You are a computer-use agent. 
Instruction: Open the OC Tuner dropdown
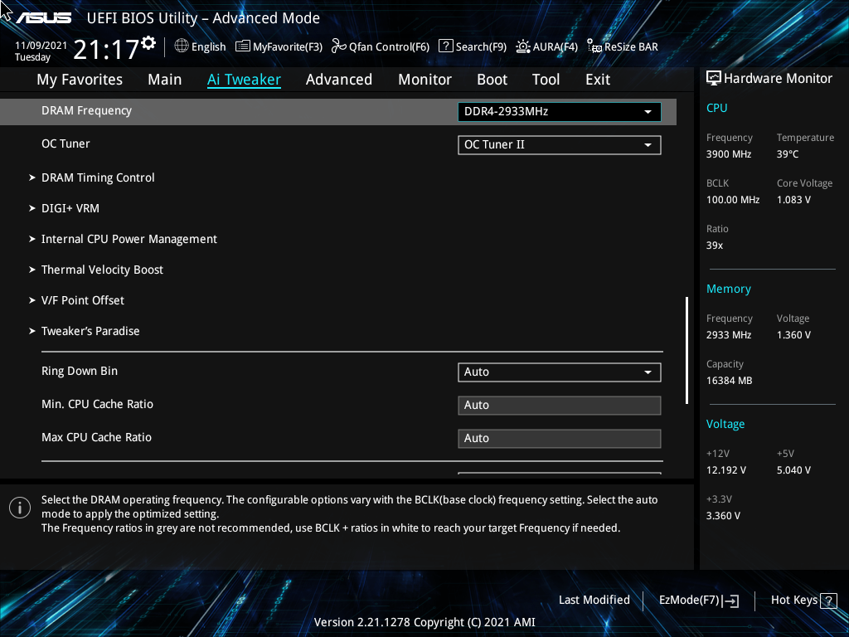tap(560, 145)
